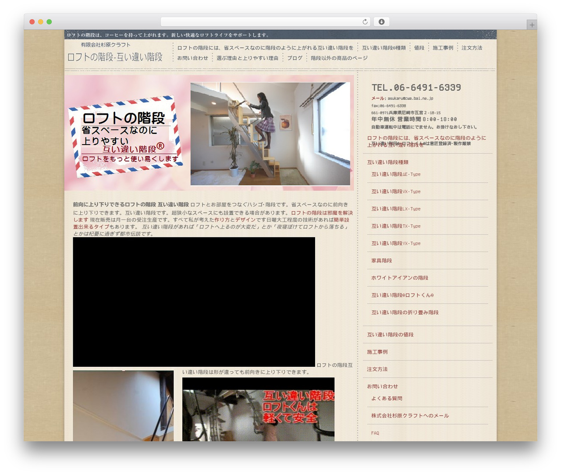The image size is (561, 475).
Task: Play the ロフトくんは軽くて安全 video
Action: tap(258, 409)
